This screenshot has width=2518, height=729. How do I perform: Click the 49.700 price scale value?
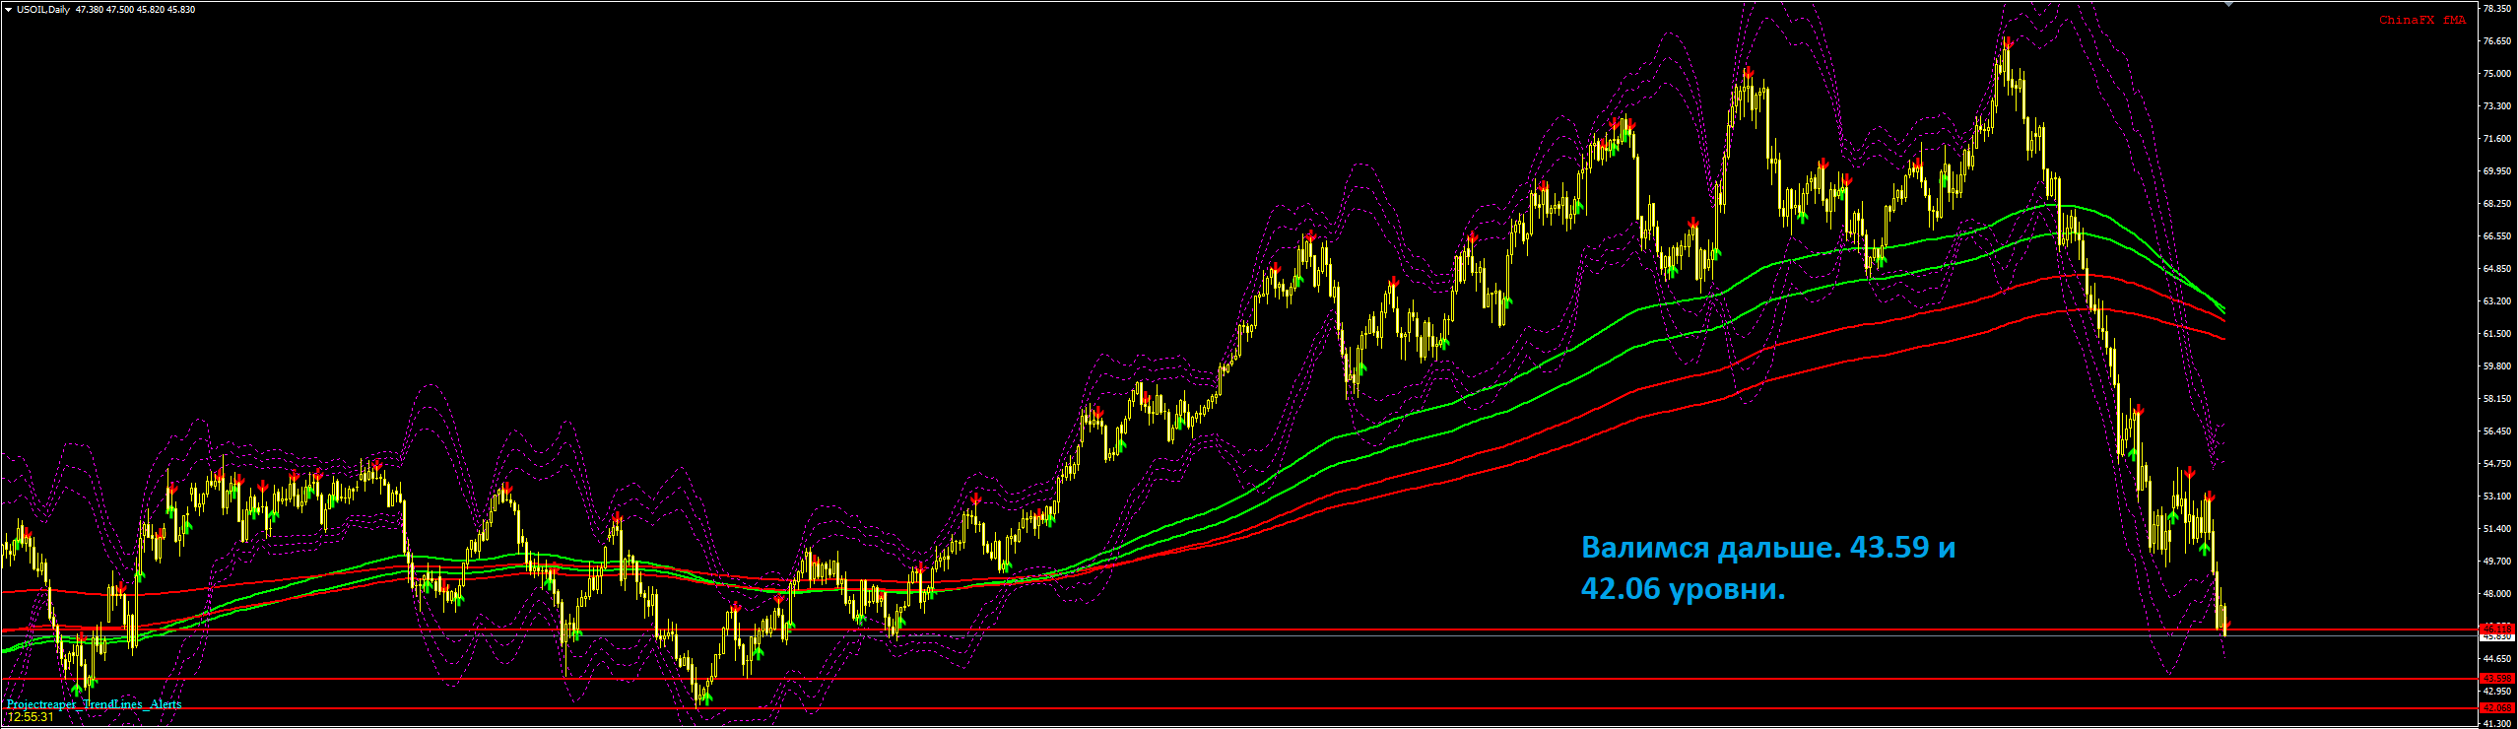point(2497,562)
